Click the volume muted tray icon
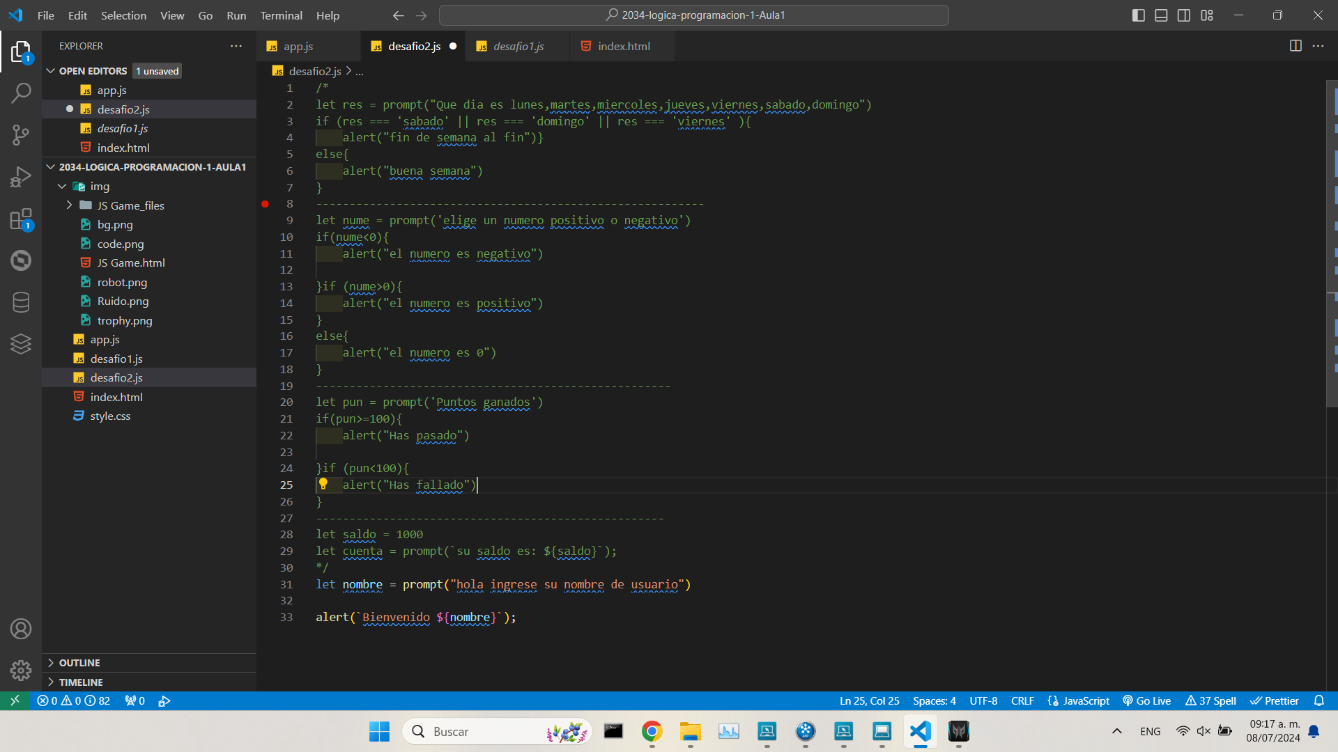This screenshot has width=1338, height=752. (1204, 731)
